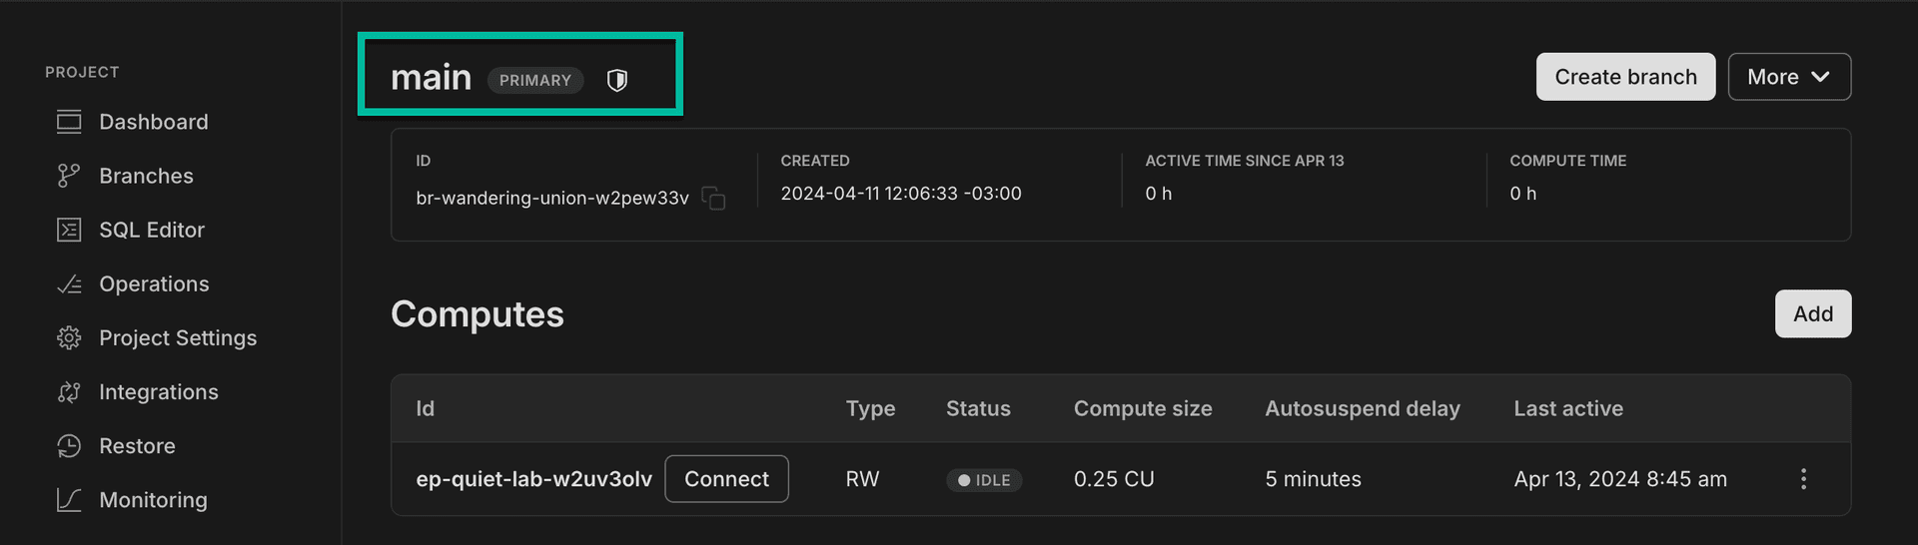Add a new compute
Image resolution: width=1918 pixels, height=545 pixels.
pos(1812,313)
